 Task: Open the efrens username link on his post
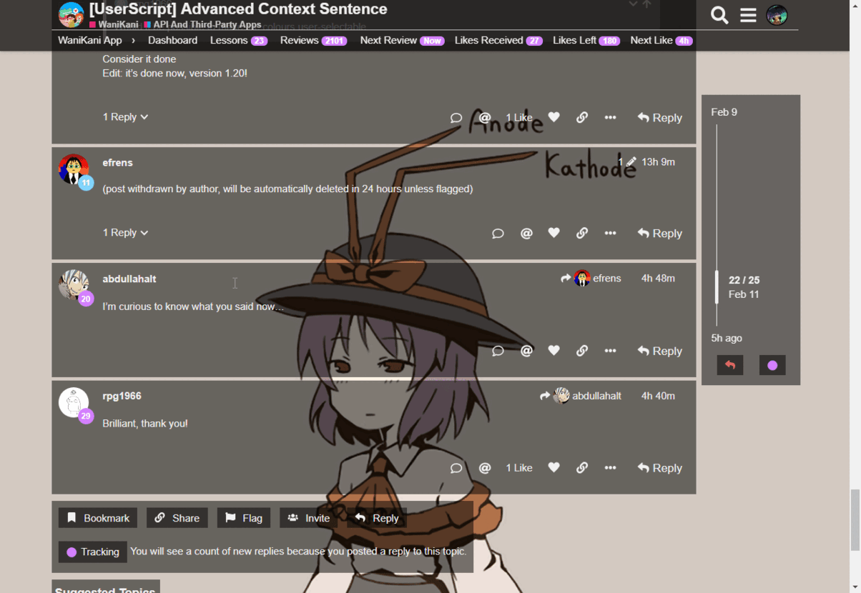click(x=117, y=163)
